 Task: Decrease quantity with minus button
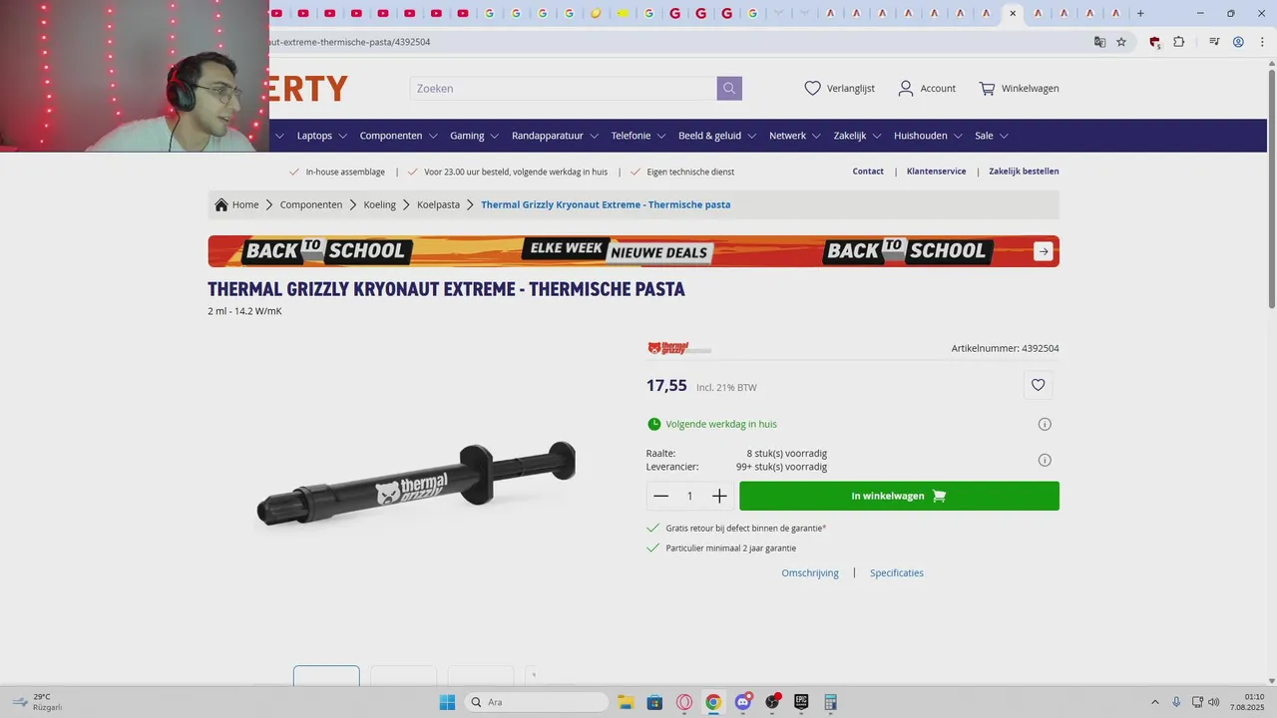660,496
